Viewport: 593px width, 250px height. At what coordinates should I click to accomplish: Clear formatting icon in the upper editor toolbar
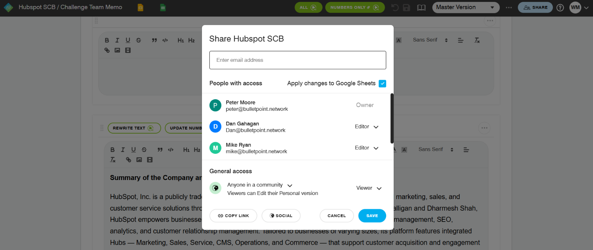[x=477, y=40]
